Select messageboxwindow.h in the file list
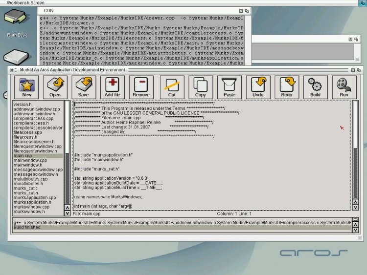367x275 pixels. (x=38, y=174)
